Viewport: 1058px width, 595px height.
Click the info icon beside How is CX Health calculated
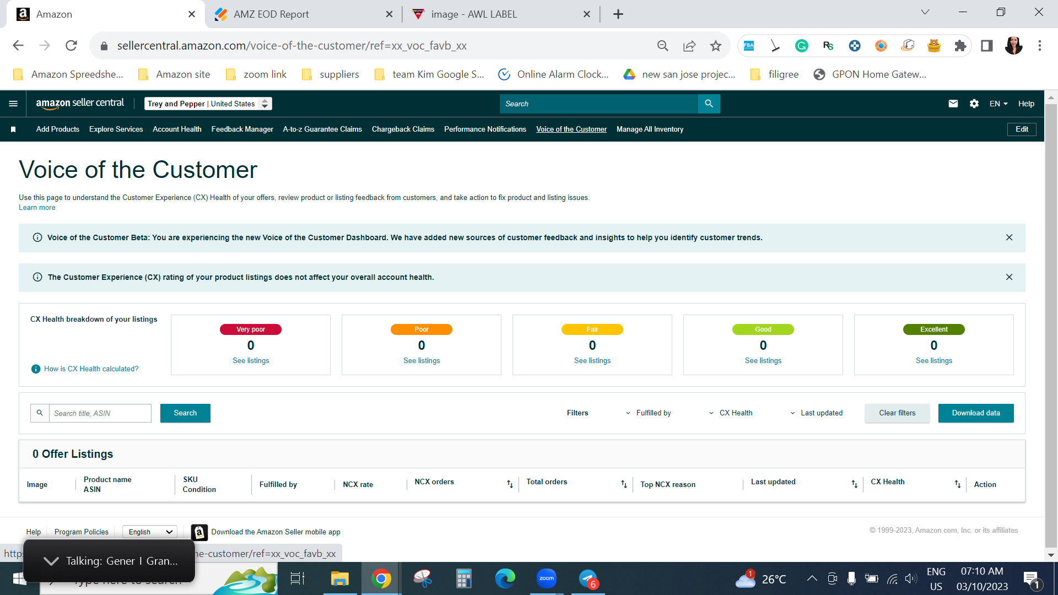pos(36,369)
